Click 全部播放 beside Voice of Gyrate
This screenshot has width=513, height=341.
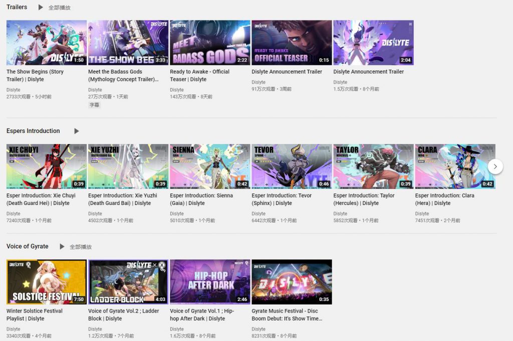(x=81, y=246)
